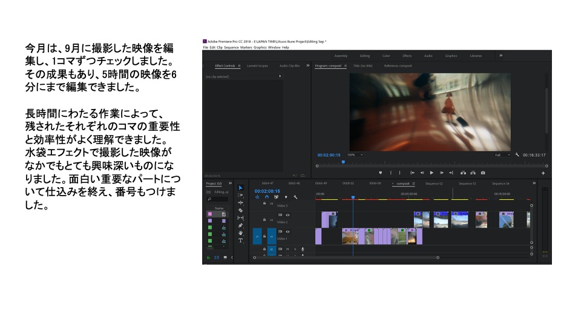Open the Sequence menu

(x=231, y=47)
